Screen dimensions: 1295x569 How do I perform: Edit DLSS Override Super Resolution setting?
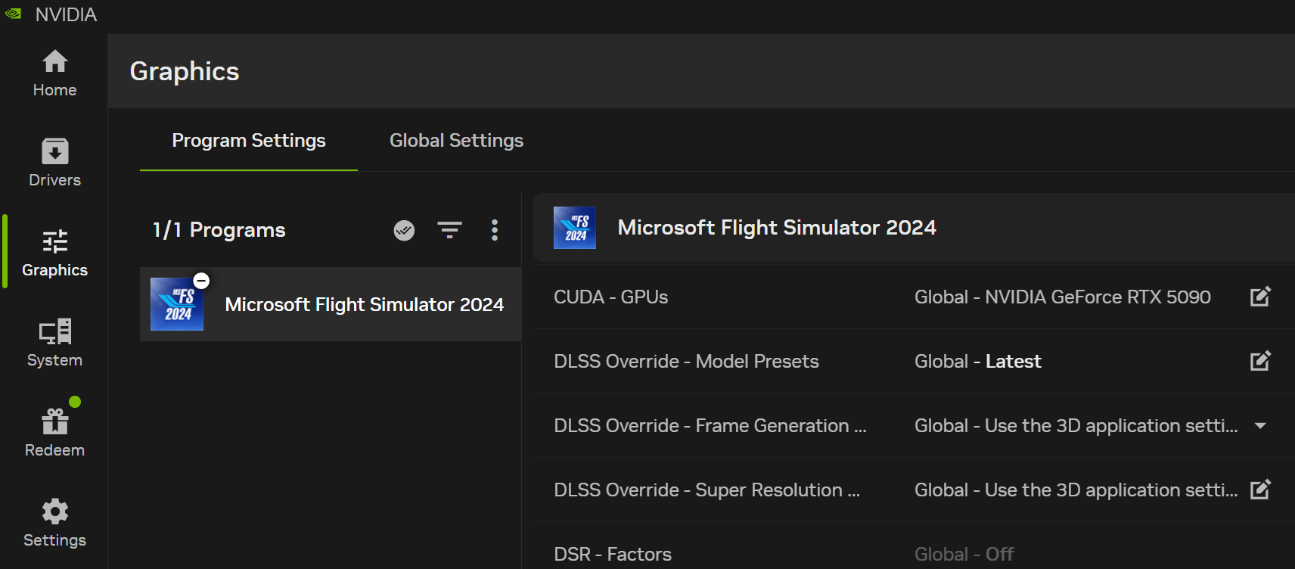[1260, 490]
